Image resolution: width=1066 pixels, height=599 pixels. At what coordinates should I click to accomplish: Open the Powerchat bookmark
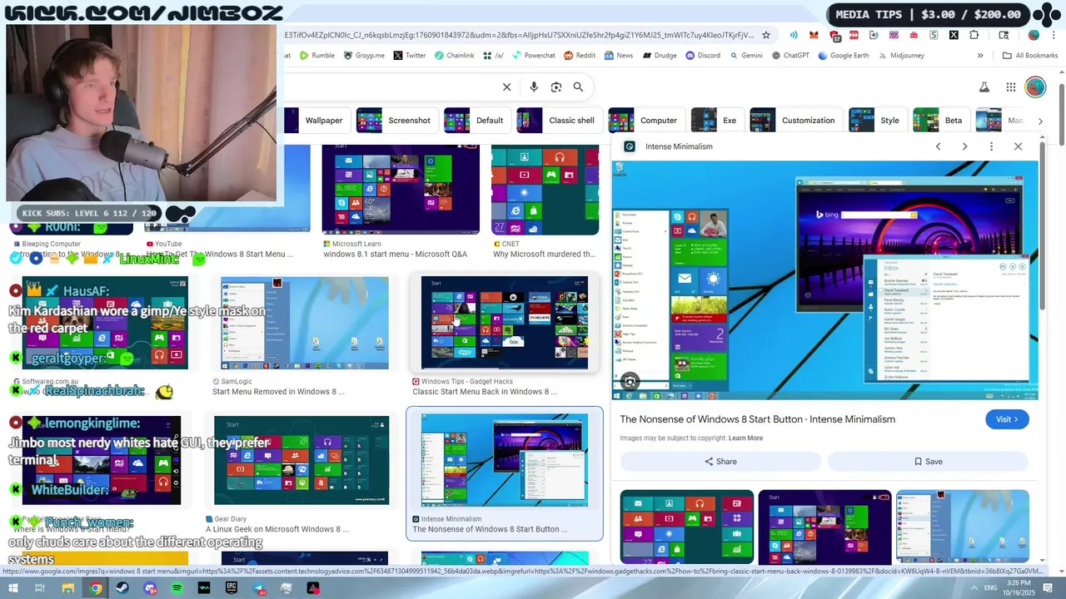click(x=534, y=56)
